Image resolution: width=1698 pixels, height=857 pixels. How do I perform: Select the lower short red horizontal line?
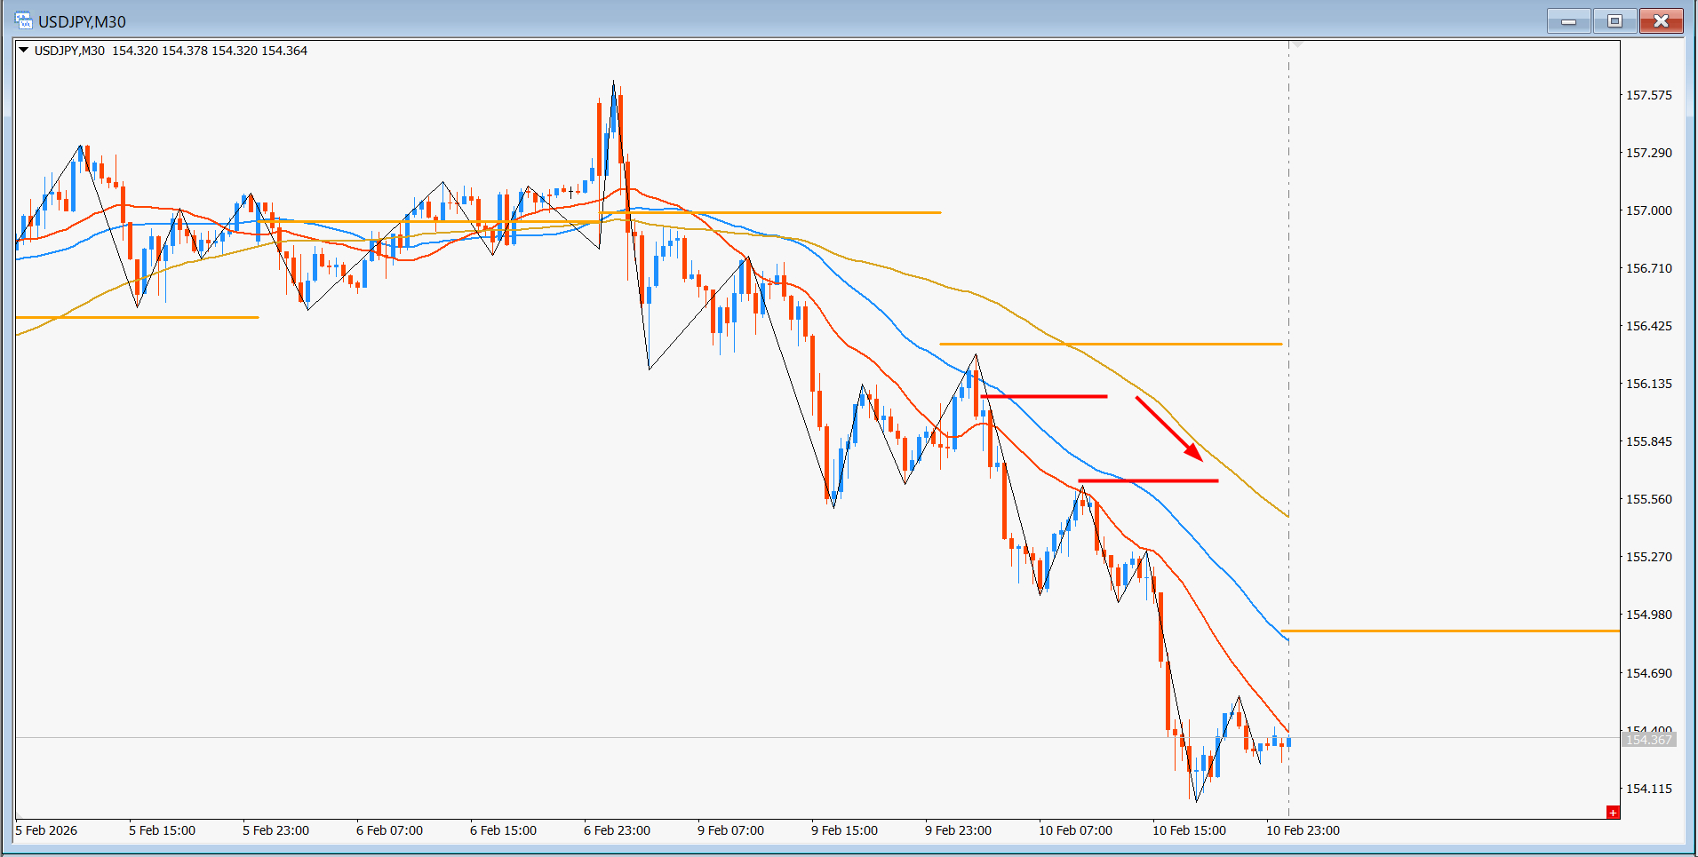(1148, 480)
